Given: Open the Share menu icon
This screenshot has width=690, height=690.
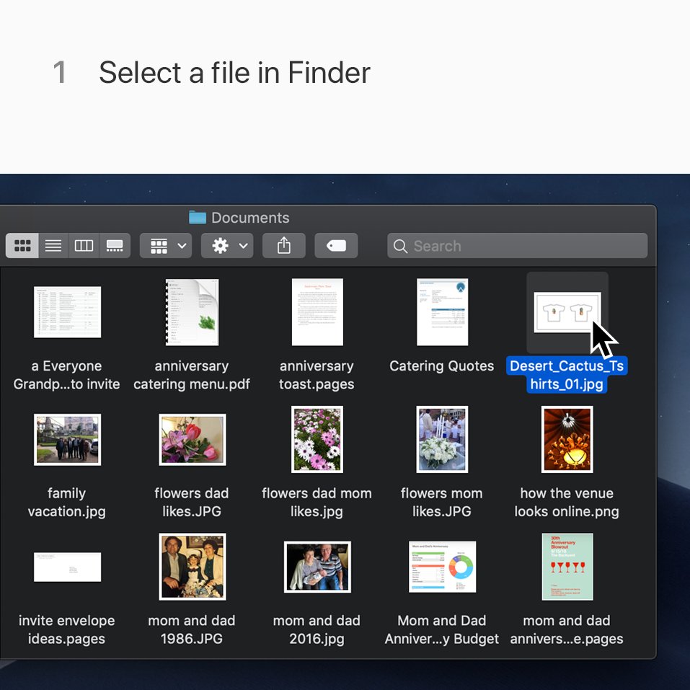Looking at the screenshot, I should pyautogui.click(x=283, y=245).
